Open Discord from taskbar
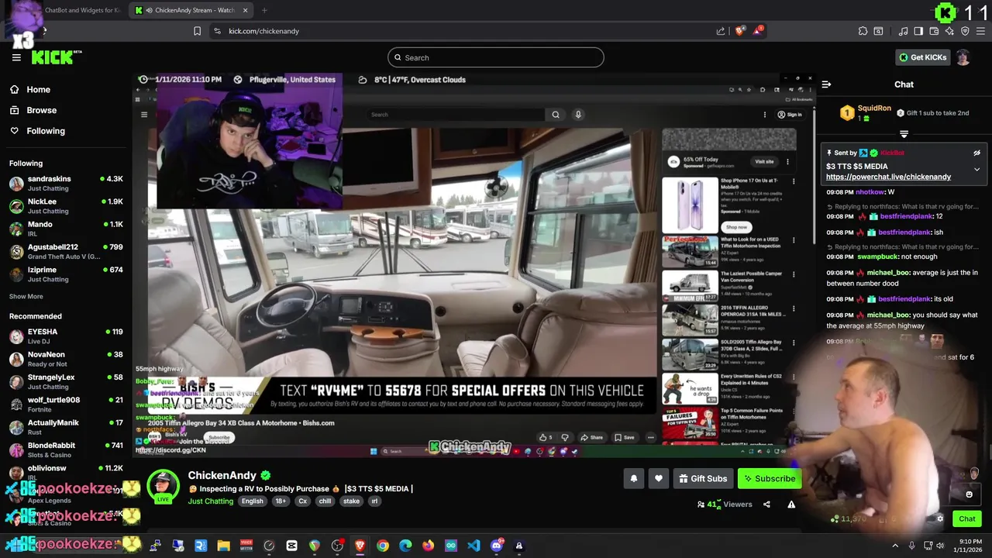 (497, 546)
